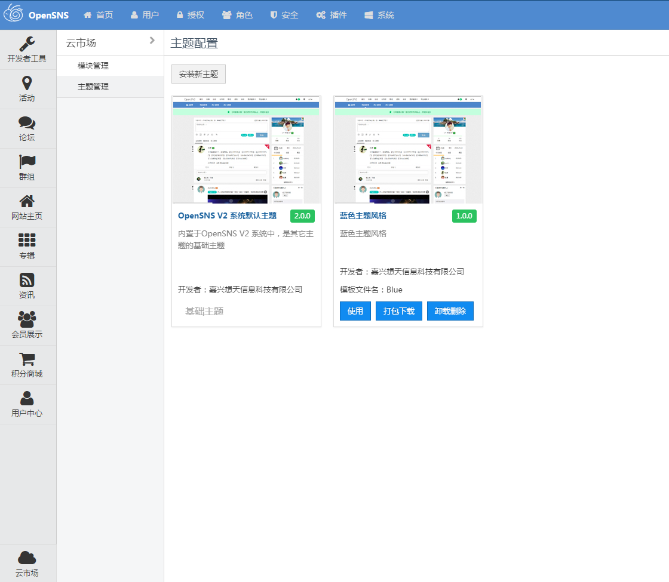
Task: Click the home icon beside 首页
Action: click(87, 15)
